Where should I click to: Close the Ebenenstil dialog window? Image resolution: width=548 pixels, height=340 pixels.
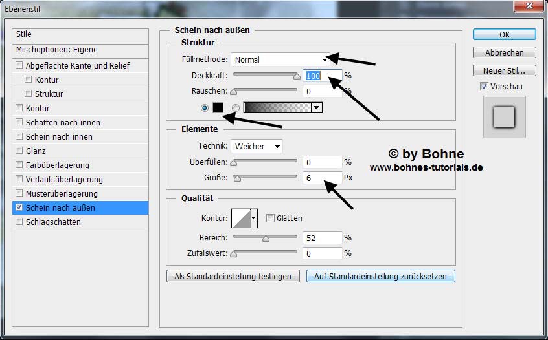coord(529,7)
